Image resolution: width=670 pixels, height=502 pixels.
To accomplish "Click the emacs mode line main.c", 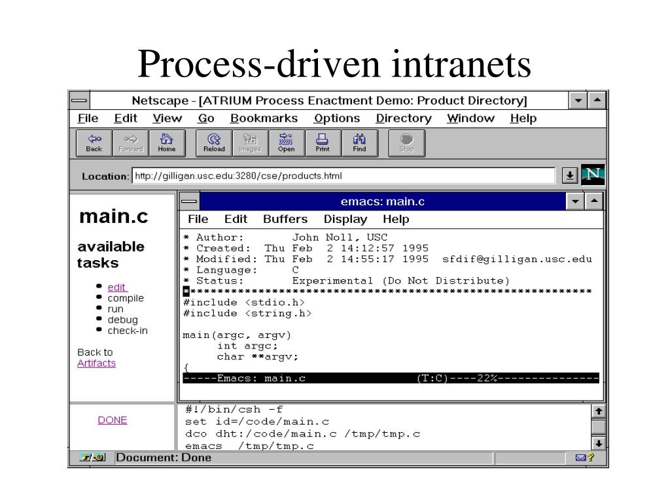I will (x=391, y=378).
